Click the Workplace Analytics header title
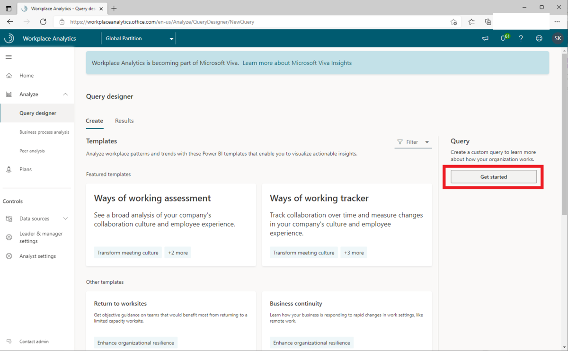The image size is (568, 351). 49,39
